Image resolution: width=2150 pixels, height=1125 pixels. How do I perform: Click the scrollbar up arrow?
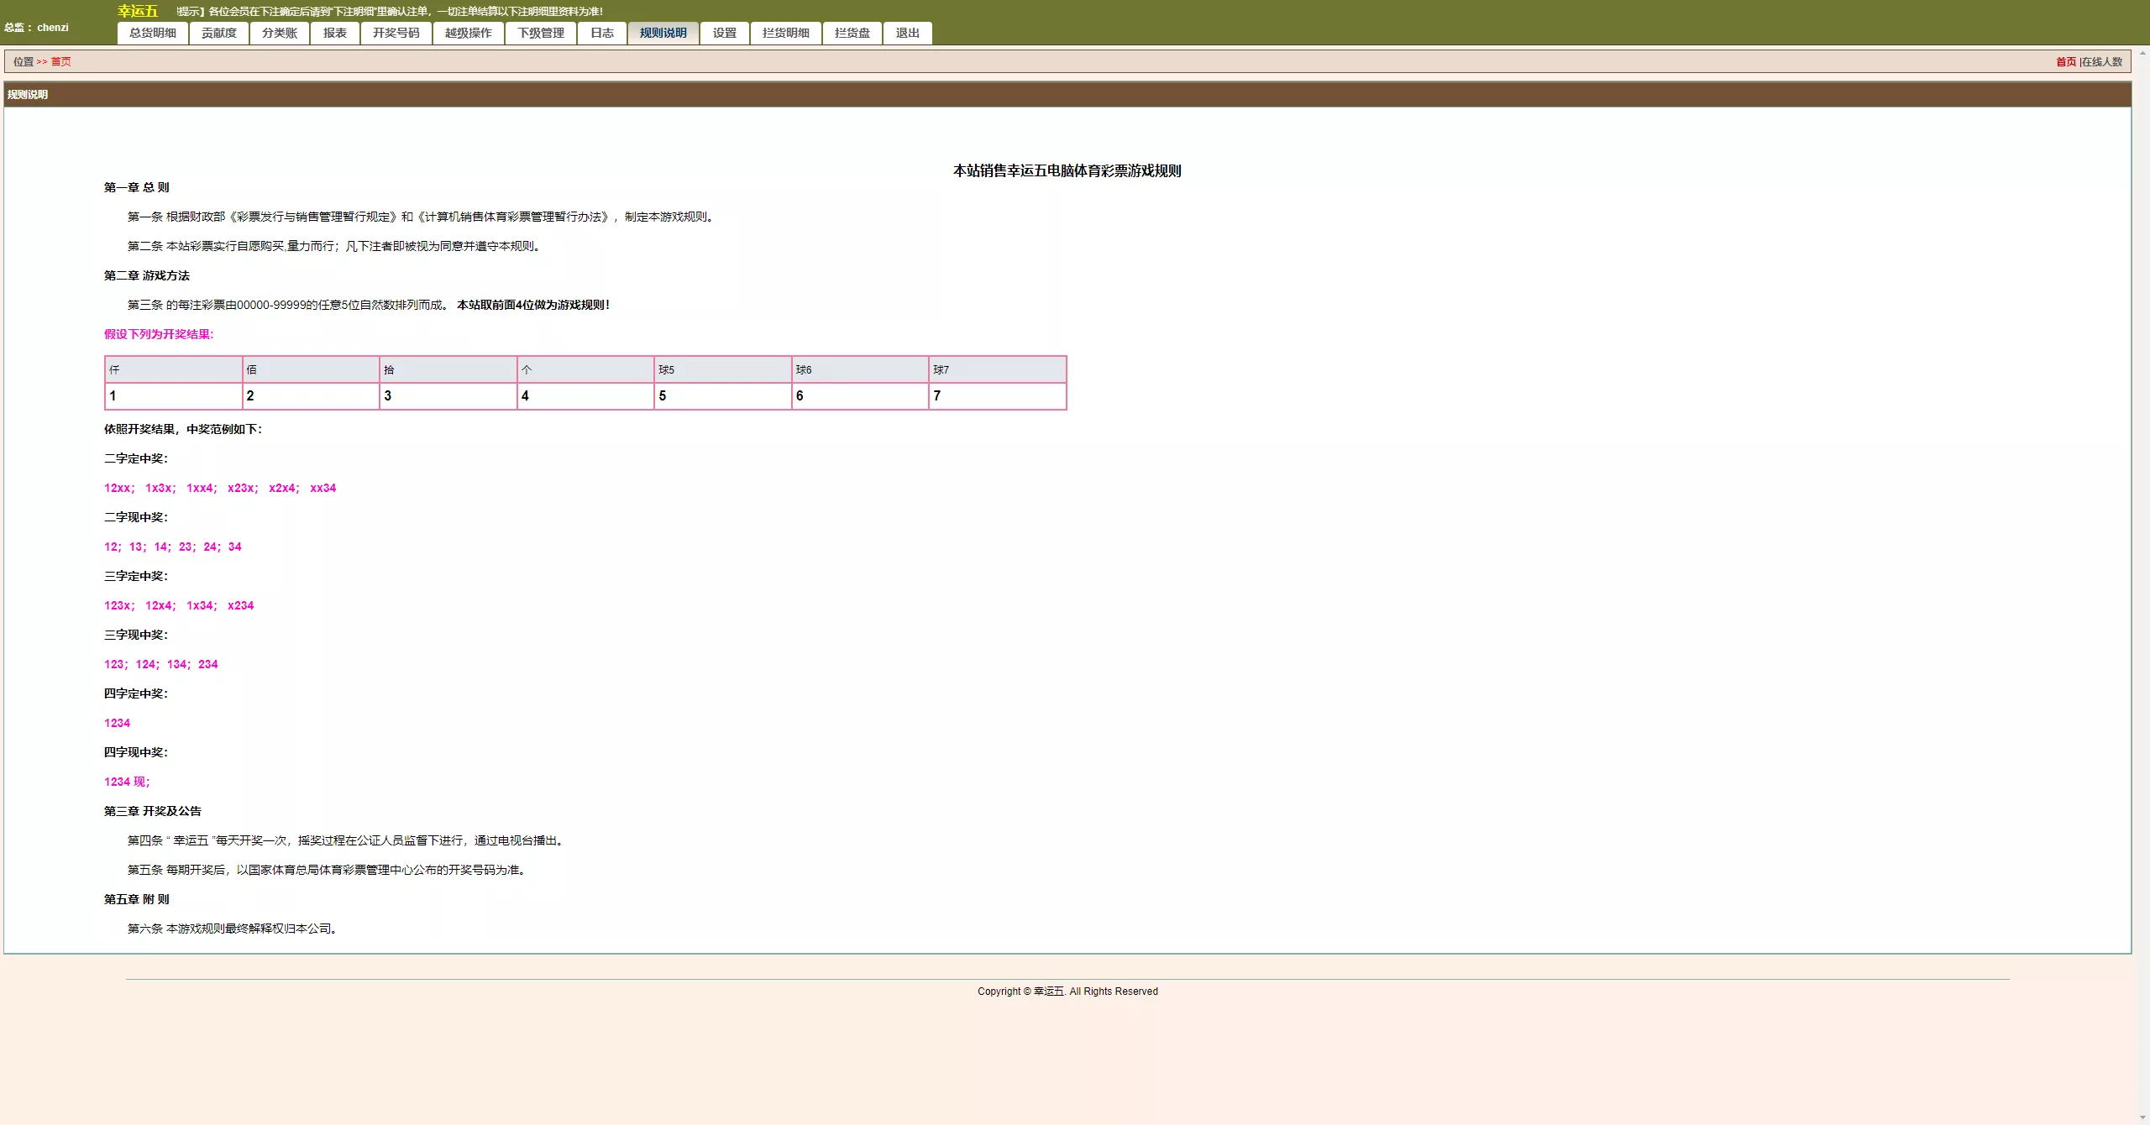click(2142, 53)
